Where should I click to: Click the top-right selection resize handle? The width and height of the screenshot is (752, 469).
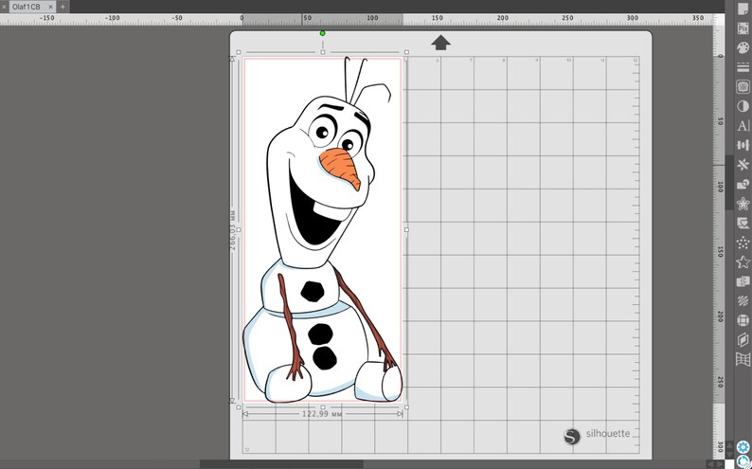pyautogui.click(x=406, y=52)
